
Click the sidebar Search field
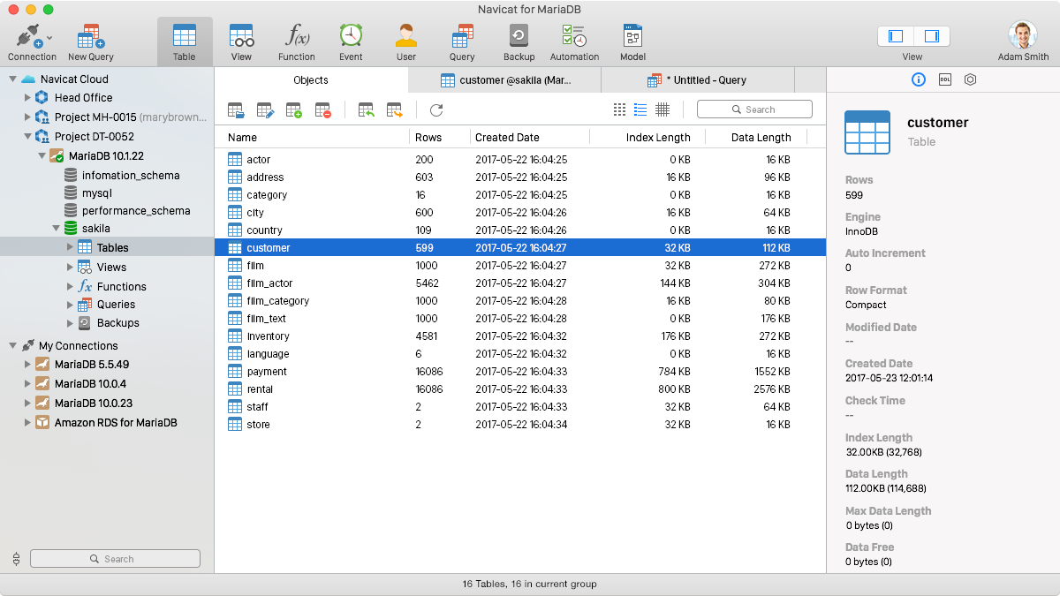115,559
